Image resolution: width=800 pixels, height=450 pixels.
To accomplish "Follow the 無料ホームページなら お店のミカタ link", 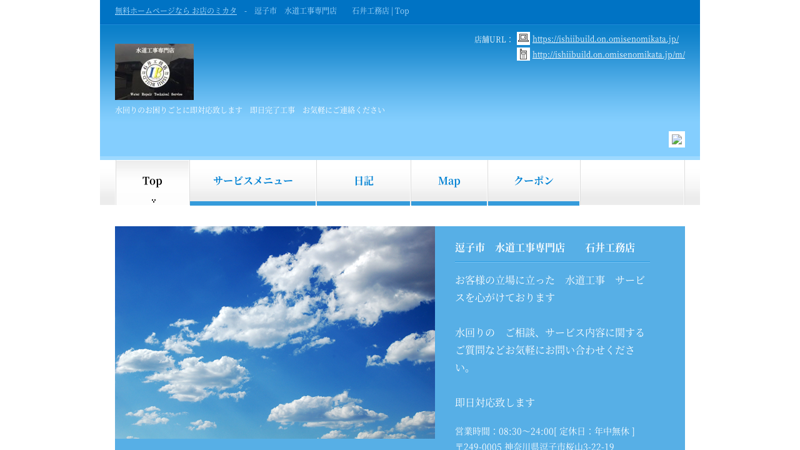I will click(x=176, y=11).
